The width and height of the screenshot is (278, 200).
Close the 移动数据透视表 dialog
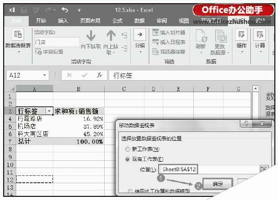(262, 124)
